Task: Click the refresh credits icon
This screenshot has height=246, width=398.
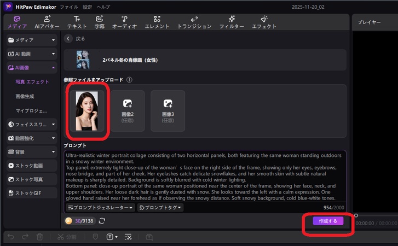Action: 102,221
